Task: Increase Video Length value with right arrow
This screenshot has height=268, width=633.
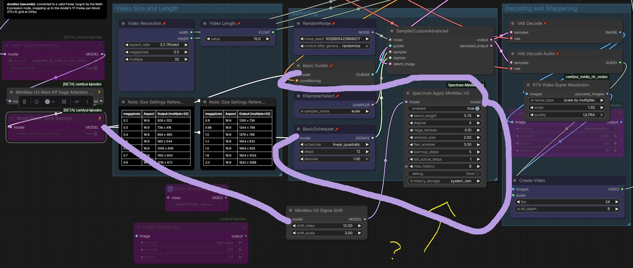Action: [268, 39]
